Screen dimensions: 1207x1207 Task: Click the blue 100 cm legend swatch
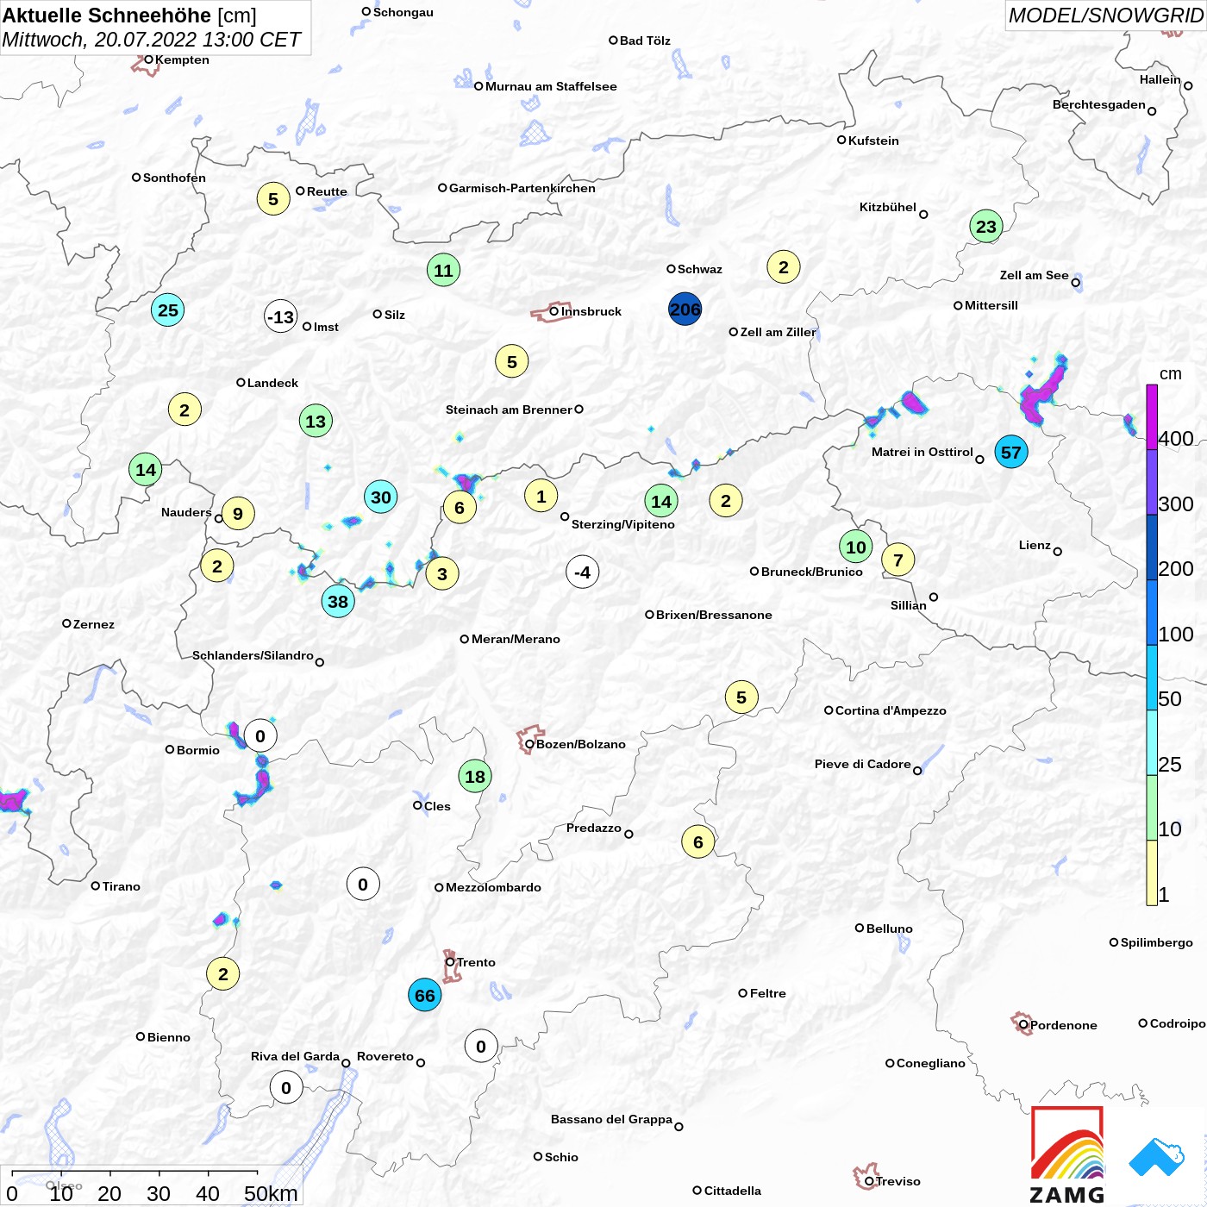[x=1152, y=612]
